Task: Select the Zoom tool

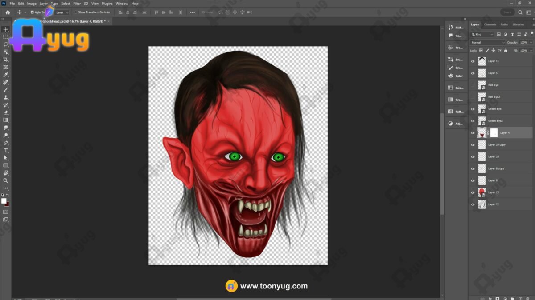Action: point(6,180)
